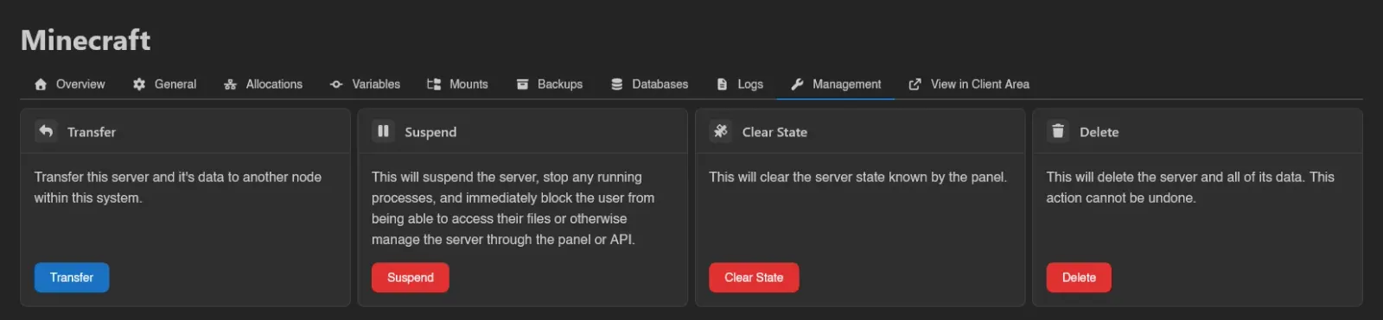Click 'This will delete the server' description
Screen dimensions: 1383x320
pos(1190,187)
